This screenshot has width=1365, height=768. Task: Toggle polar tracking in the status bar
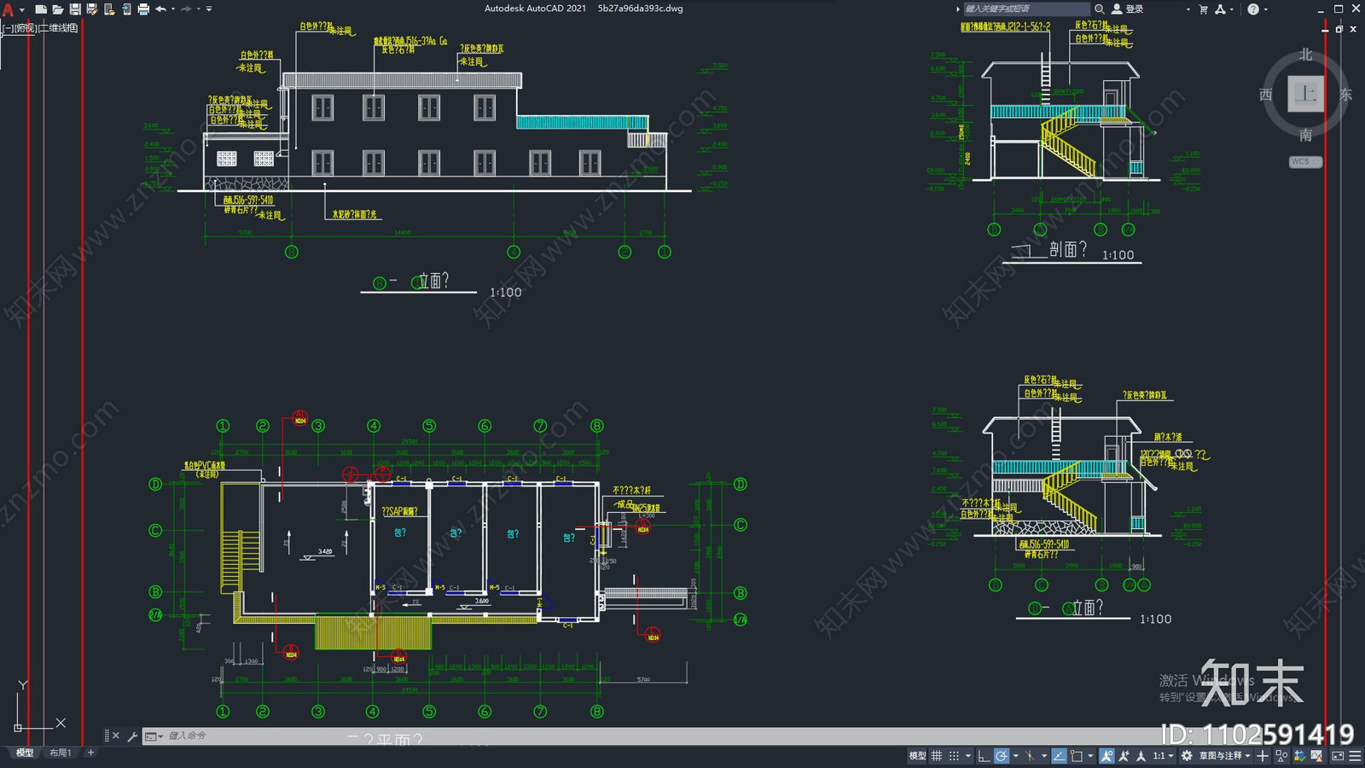1002,756
